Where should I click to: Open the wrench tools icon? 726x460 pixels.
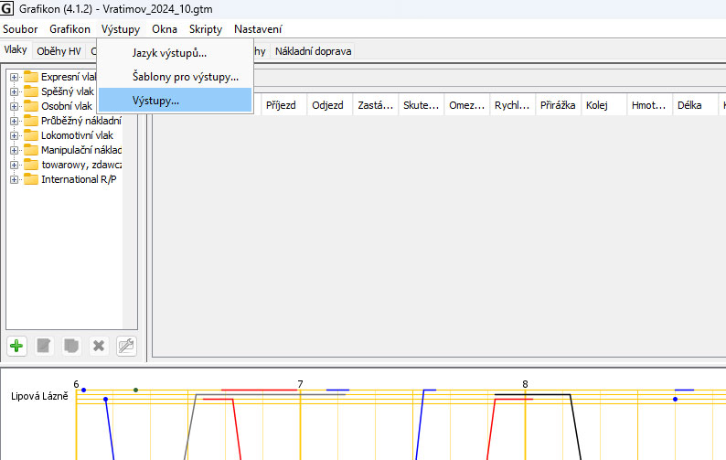point(126,346)
